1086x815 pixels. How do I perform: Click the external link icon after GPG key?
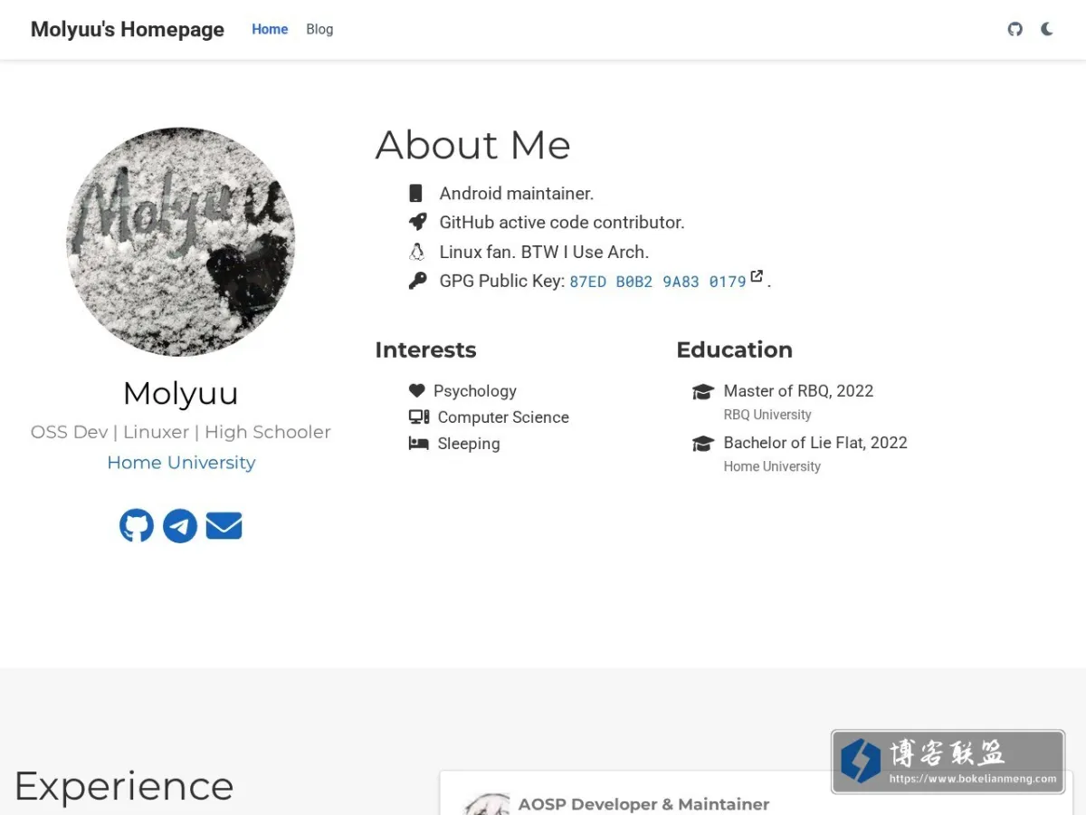point(757,276)
